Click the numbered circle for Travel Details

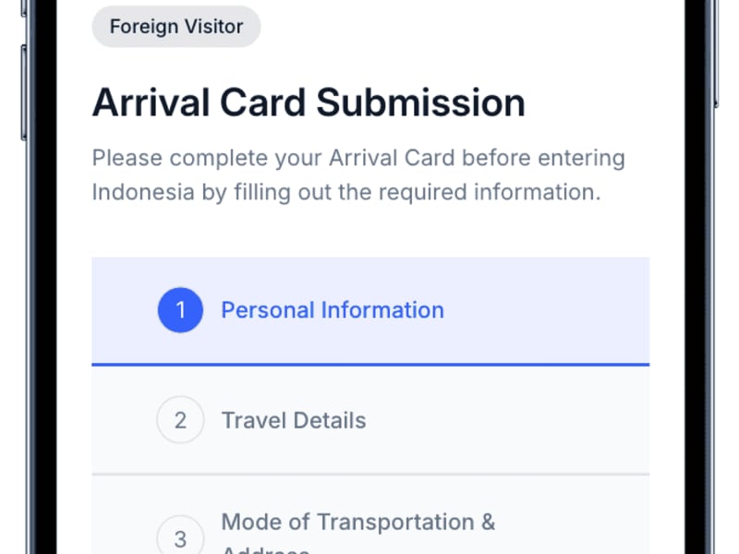pyautogui.click(x=180, y=420)
